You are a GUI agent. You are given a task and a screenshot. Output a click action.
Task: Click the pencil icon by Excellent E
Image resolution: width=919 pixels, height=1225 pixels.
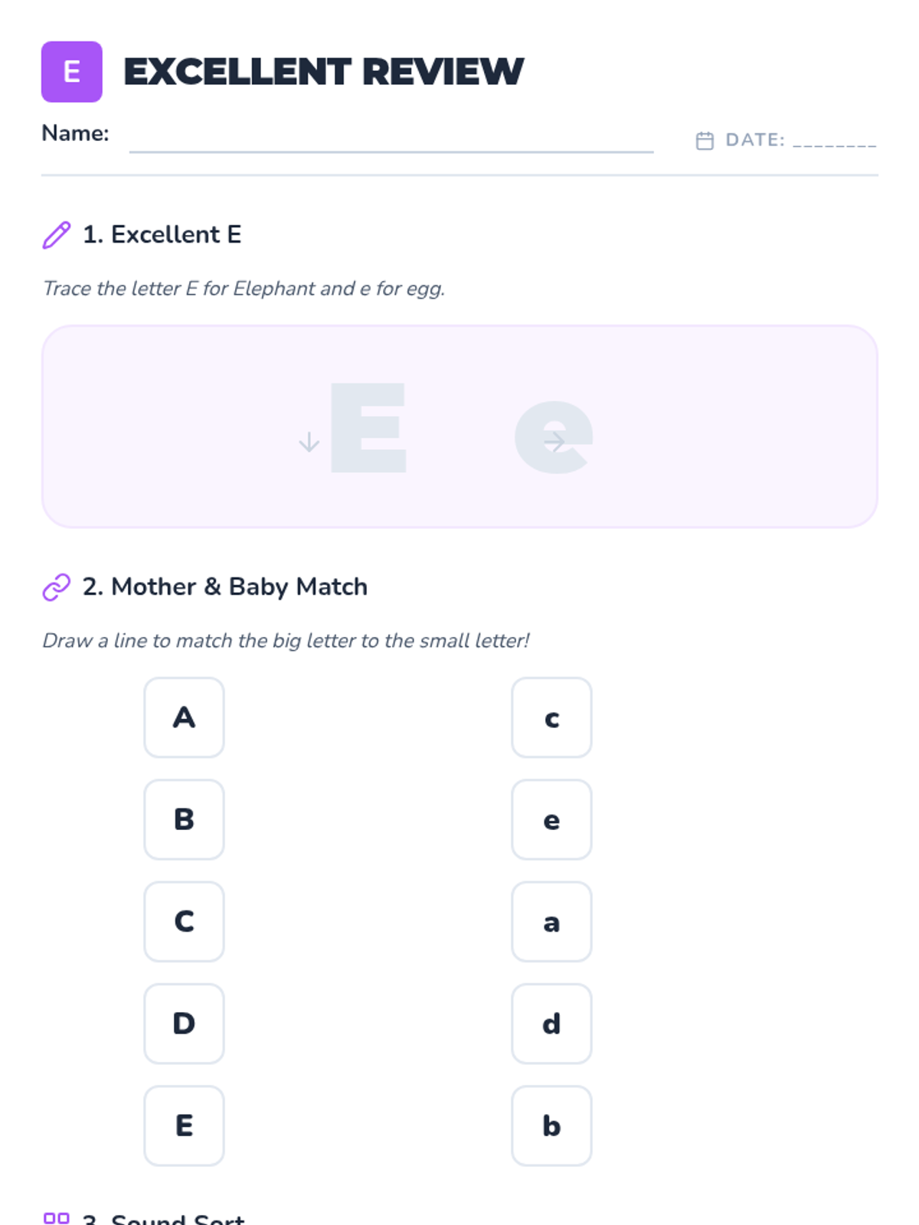(57, 235)
